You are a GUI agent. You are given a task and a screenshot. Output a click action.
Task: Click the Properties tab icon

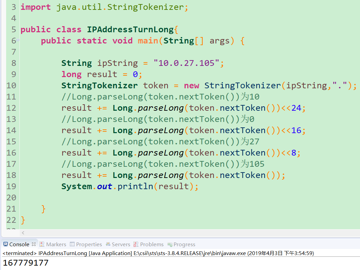coord(72,244)
